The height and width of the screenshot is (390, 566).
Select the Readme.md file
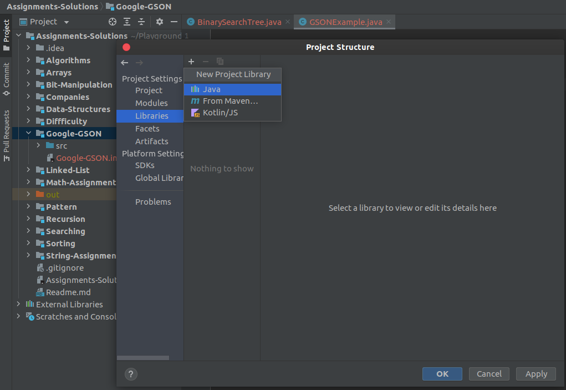click(68, 292)
